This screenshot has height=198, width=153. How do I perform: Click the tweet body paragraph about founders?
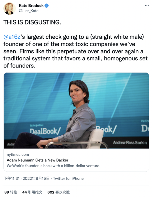coord(75,51)
